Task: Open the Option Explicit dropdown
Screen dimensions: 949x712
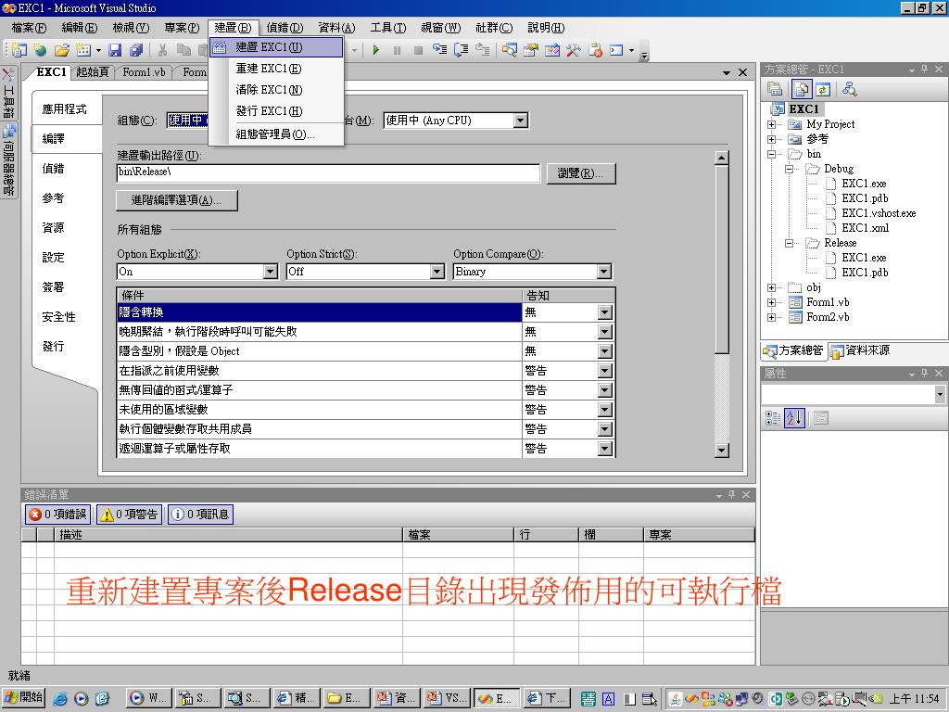Action: tap(271, 272)
